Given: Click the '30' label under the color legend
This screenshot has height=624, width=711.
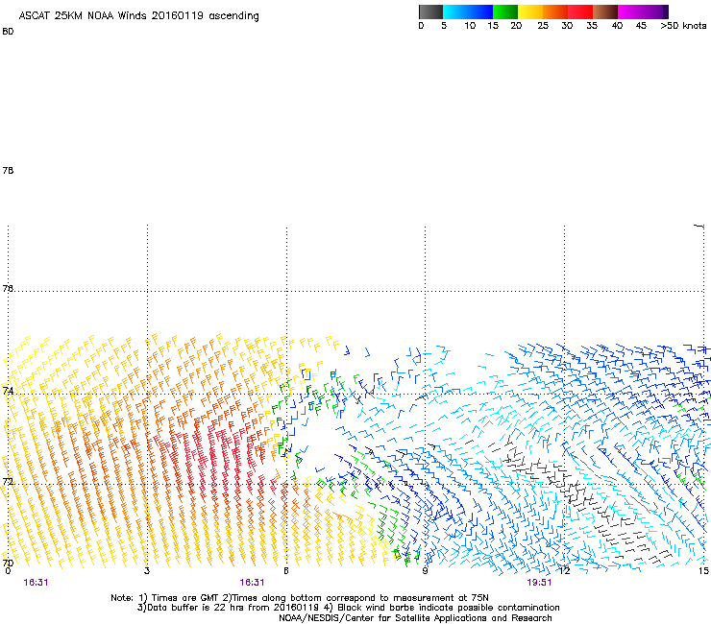Looking at the screenshot, I should (x=567, y=26).
